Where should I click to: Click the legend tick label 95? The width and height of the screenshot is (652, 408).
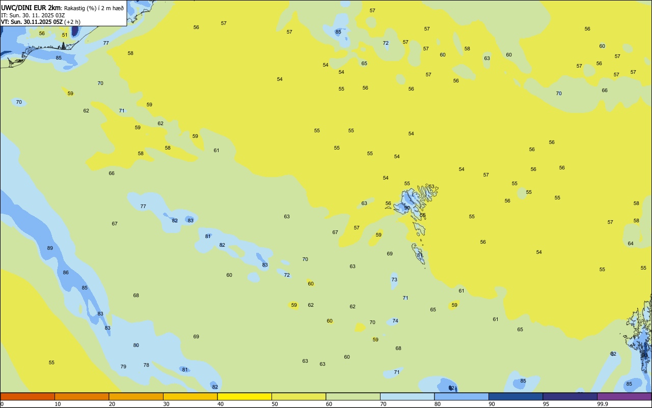[546, 404]
